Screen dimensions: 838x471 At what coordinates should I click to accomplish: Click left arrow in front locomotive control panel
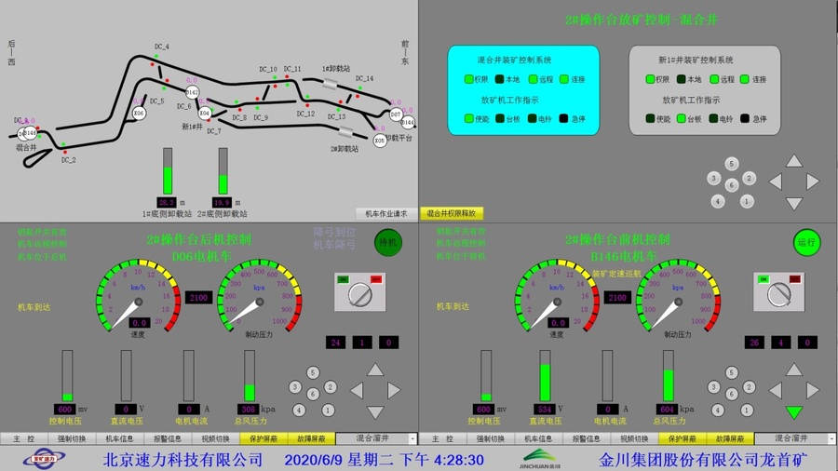pyautogui.click(x=776, y=390)
